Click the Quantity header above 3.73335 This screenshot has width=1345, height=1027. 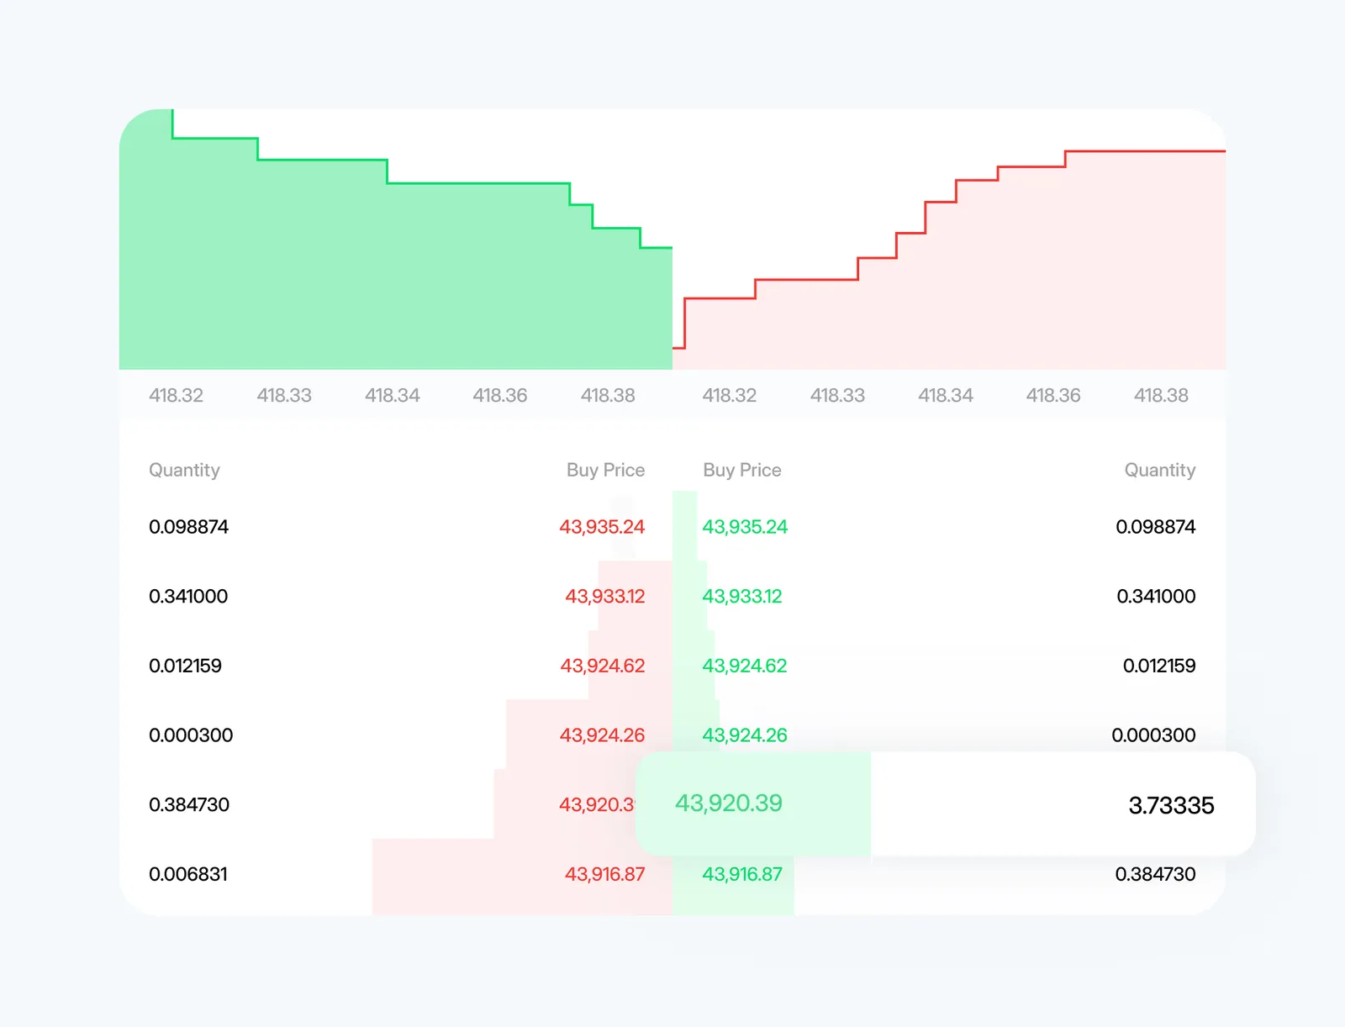point(1160,471)
